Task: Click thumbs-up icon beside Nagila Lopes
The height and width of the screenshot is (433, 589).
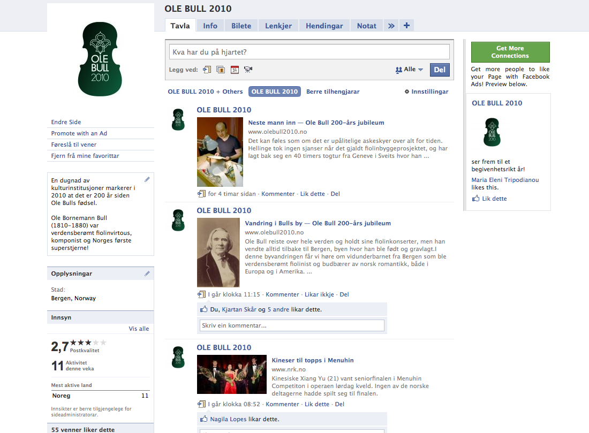Action: (x=203, y=419)
